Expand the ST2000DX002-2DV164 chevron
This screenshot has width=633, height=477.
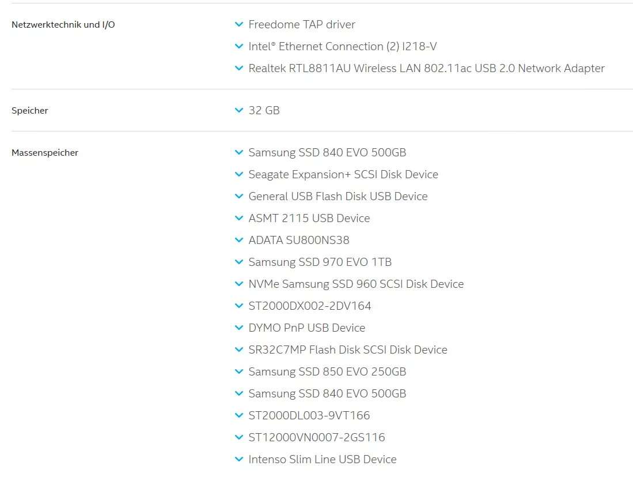[x=239, y=306]
